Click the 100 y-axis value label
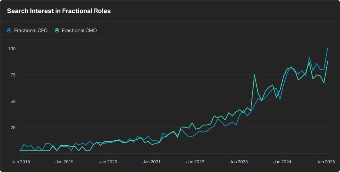The width and height of the screenshot is (340, 172). pos(12,48)
